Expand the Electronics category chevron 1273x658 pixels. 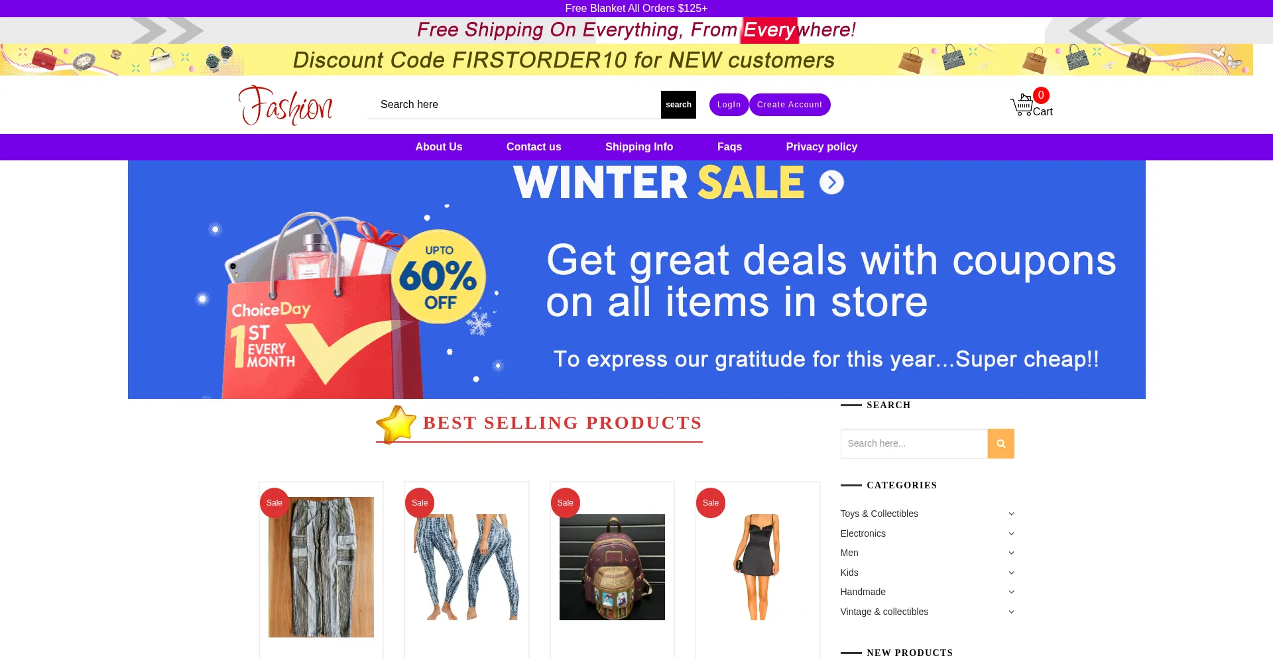1011,533
